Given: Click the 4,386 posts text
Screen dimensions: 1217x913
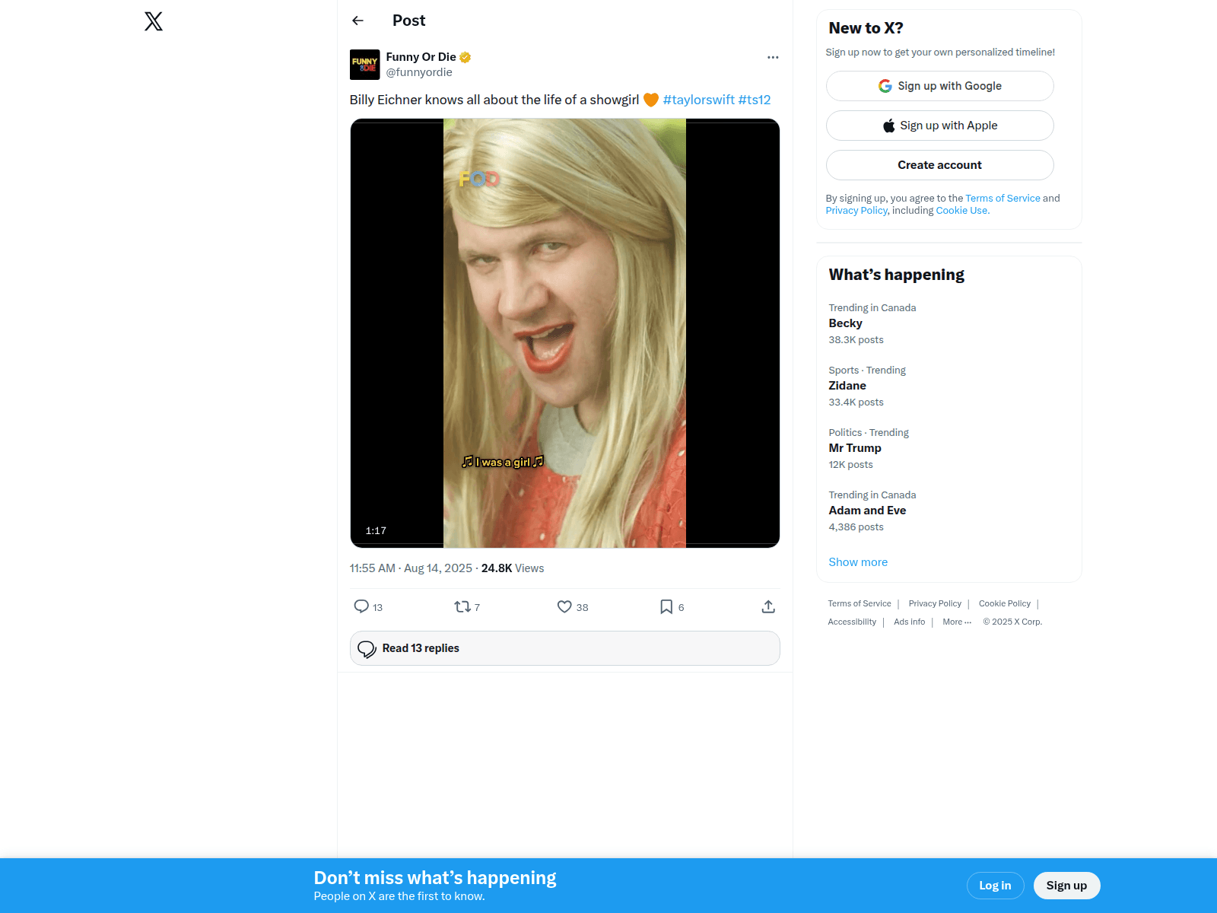Looking at the screenshot, I should (856, 527).
